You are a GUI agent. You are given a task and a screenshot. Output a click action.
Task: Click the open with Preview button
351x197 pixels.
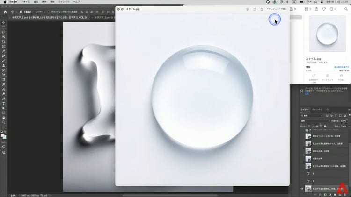pos(276,9)
